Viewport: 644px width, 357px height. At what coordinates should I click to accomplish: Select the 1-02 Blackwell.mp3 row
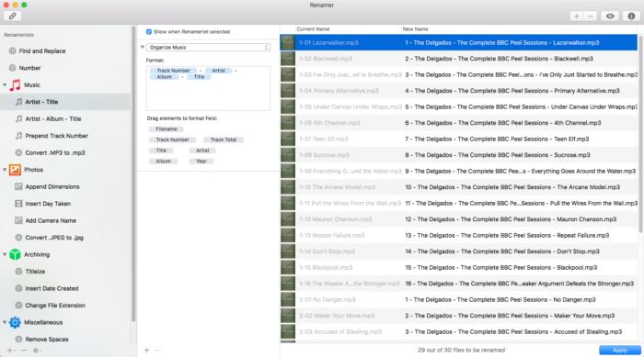tap(458, 59)
